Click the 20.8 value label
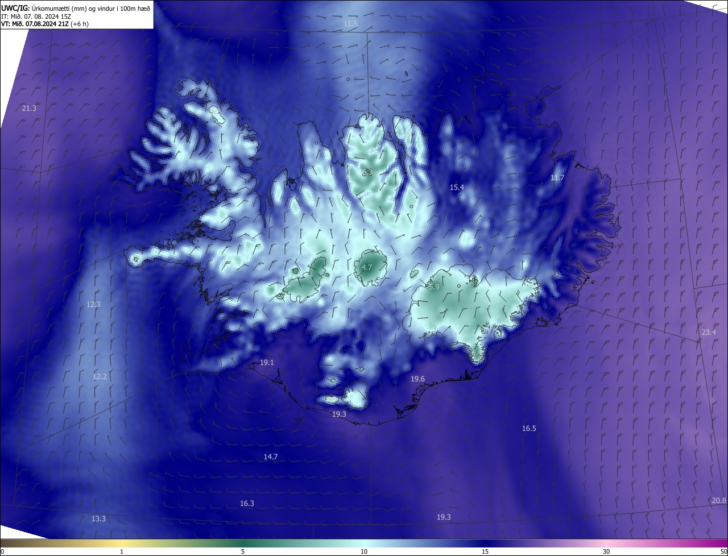Image resolution: width=728 pixels, height=556 pixels. [x=719, y=500]
